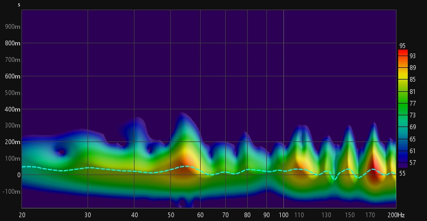The width and height of the screenshot is (427, 221).
Task: Click the 's' seconds unit label
Action: pyautogui.click(x=19, y=5)
